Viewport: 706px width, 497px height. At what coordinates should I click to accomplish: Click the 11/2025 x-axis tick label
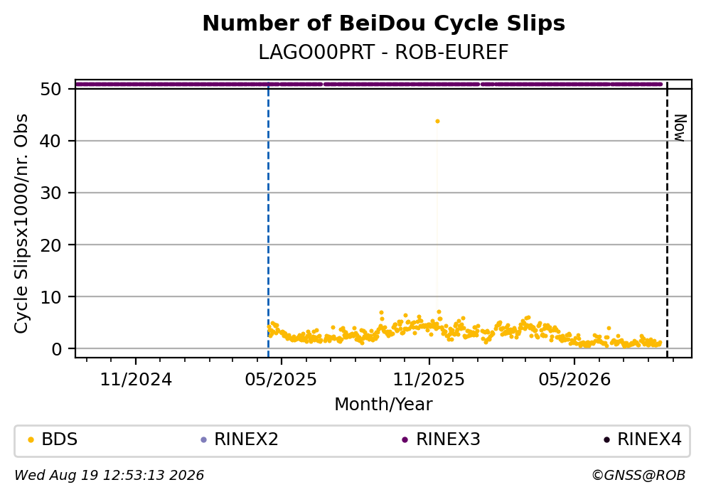point(429,380)
